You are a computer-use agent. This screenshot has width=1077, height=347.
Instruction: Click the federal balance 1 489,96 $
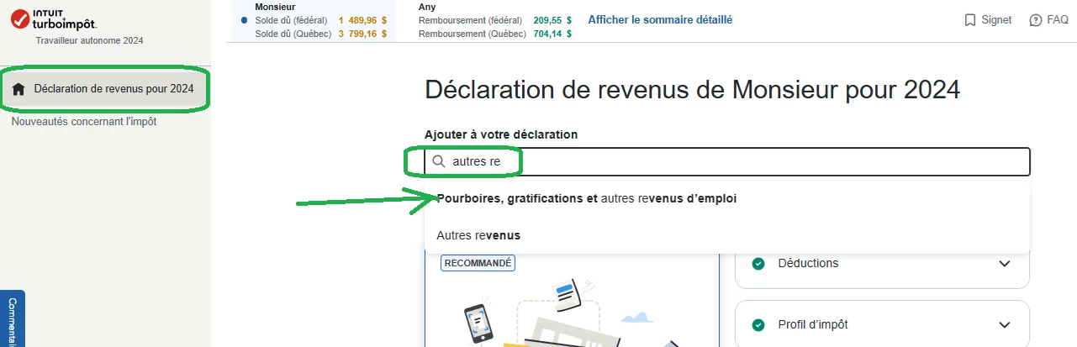pyautogui.click(x=362, y=20)
